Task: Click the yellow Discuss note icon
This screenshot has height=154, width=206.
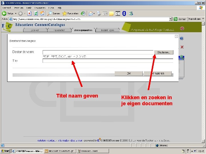Action: click(111, 13)
